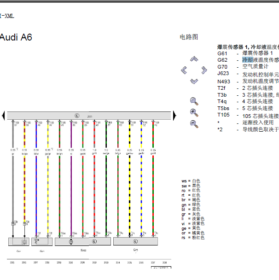The width and height of the screenshot is (279, 280).
Task: Select the T3b legend entry
Action: 248,95
